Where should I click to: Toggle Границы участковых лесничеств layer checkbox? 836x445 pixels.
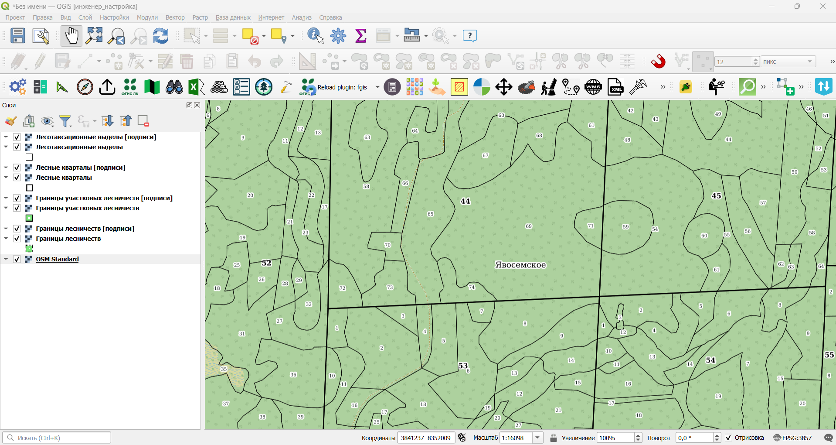[x=17, y=208]
